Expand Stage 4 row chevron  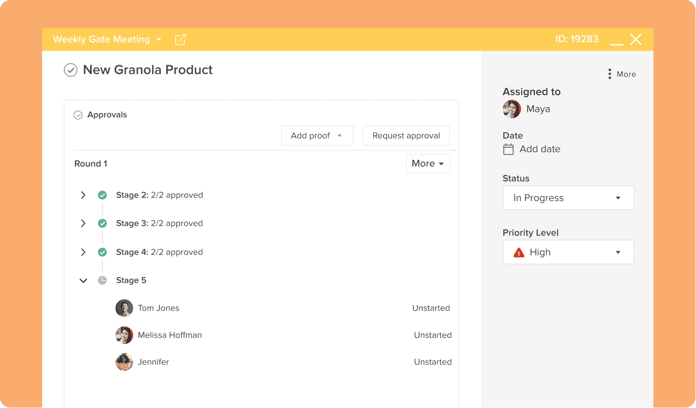[x=83, y=252]
